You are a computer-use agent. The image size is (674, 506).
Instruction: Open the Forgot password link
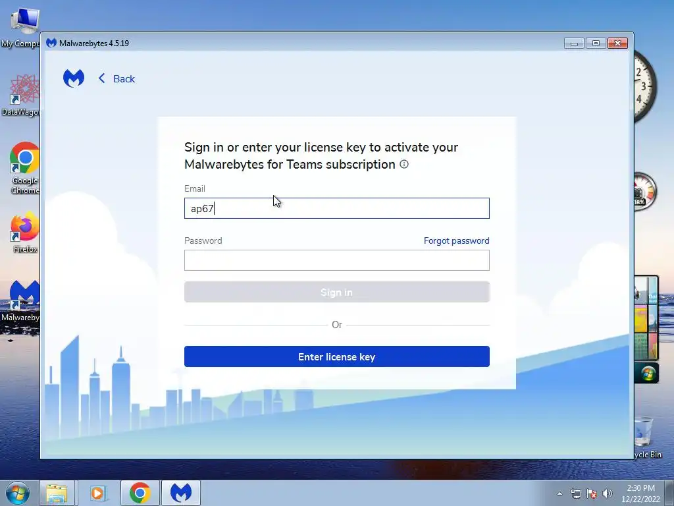(x=457, y=240)
